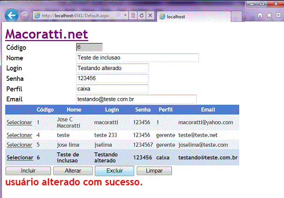The width and height of the screenshot is (284, 198).
Task: Click the Senha column header in grid
Action: tap(143, 110)
